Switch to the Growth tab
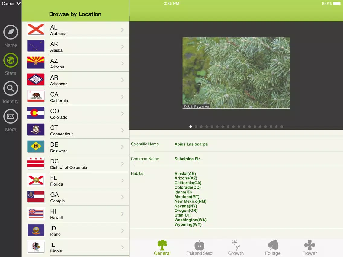 (236, 248)
